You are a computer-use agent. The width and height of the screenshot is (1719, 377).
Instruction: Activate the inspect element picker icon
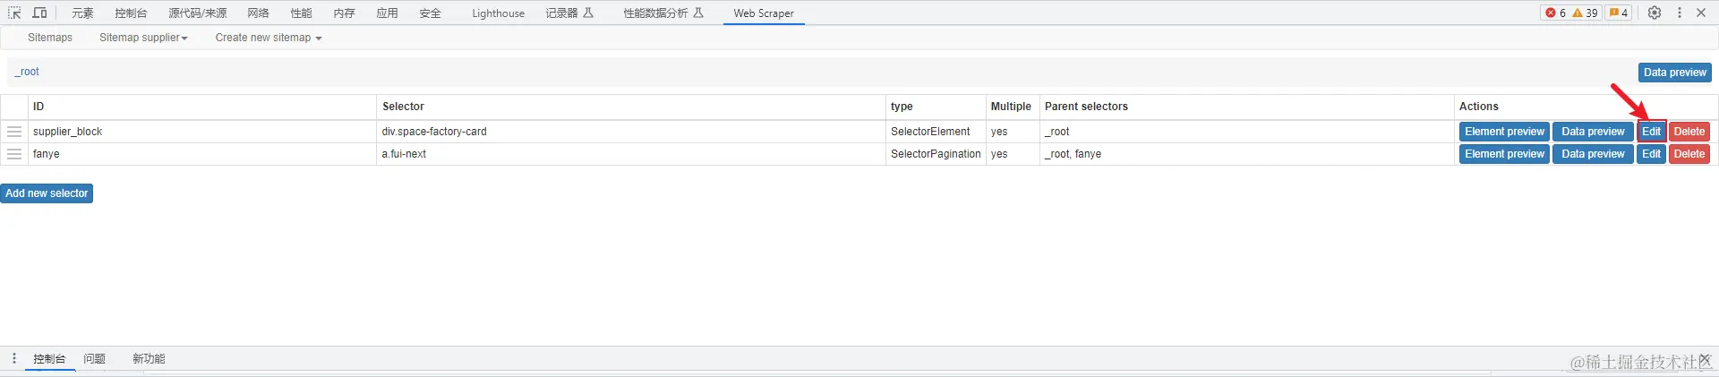(x=14, y=13)
